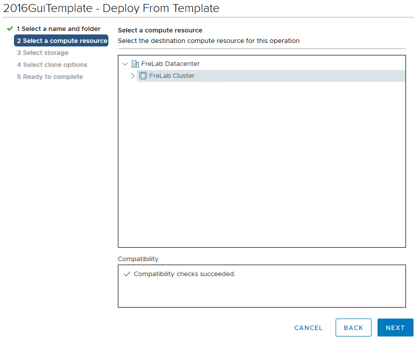Click the FreLab Cluster icon
The width and height of the screenshot is (417, 341).
tap(143, 76)
